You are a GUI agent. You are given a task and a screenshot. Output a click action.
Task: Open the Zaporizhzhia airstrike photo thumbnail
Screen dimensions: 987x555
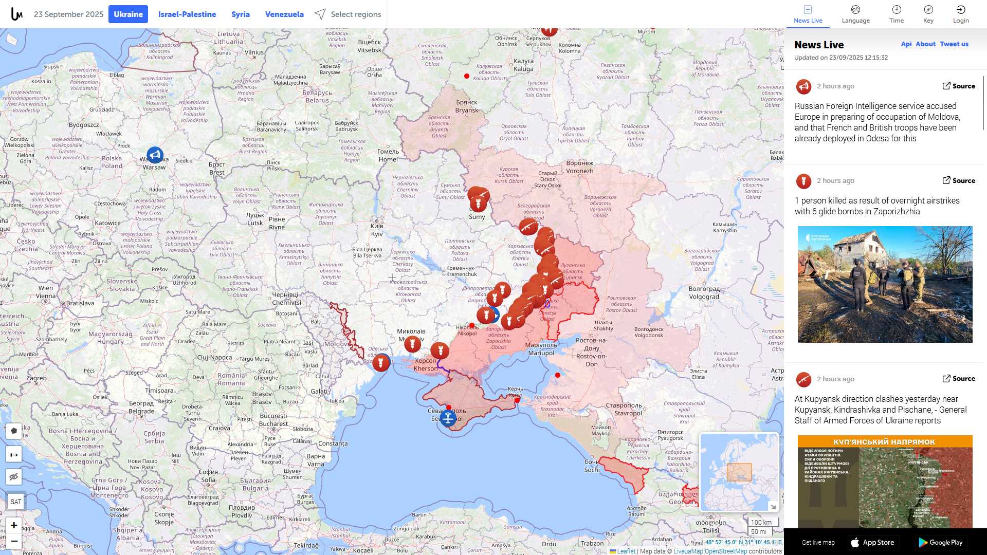(885, 284)
